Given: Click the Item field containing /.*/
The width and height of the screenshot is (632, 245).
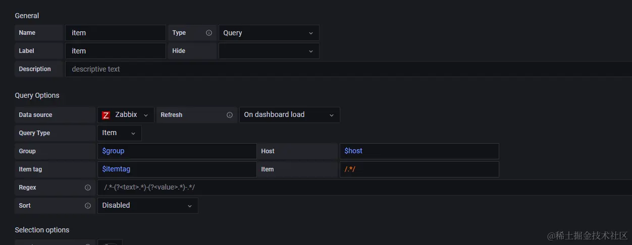Looking at the screenshot, I should click(x=419, y=169).
